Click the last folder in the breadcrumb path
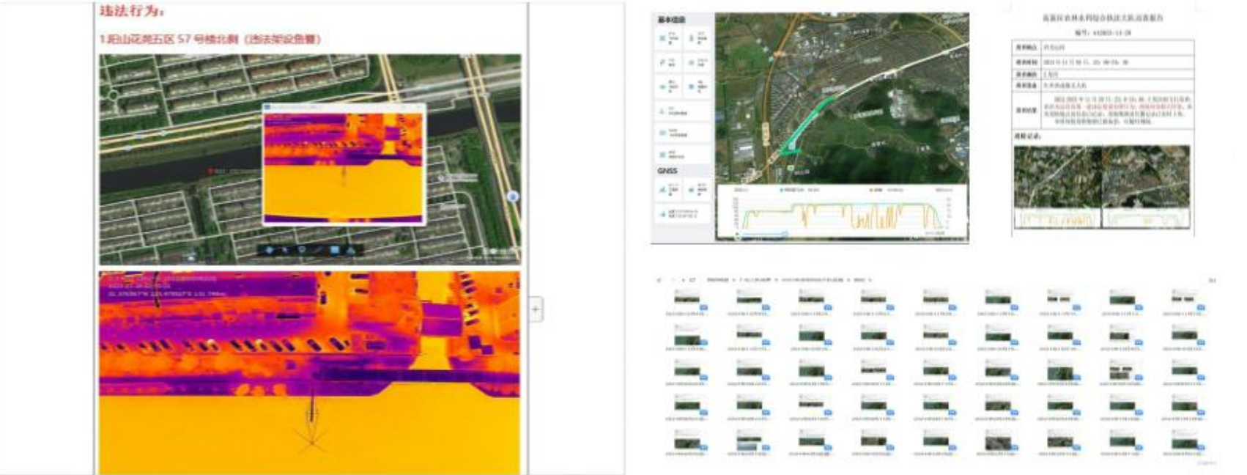The height and width of the screenshot is (475, 1247). point(859,280)
